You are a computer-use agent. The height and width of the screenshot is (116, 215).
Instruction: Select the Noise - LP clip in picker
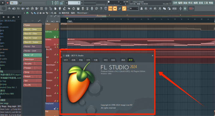(x=33, y=55)
